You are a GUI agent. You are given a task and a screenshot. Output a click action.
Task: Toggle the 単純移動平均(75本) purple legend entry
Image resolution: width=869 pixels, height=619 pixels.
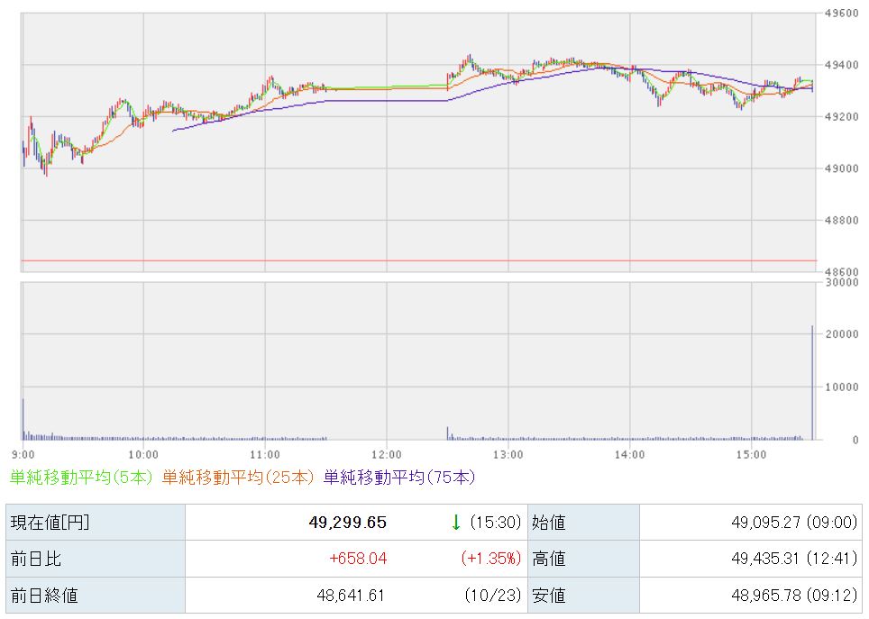pos(398,477)
